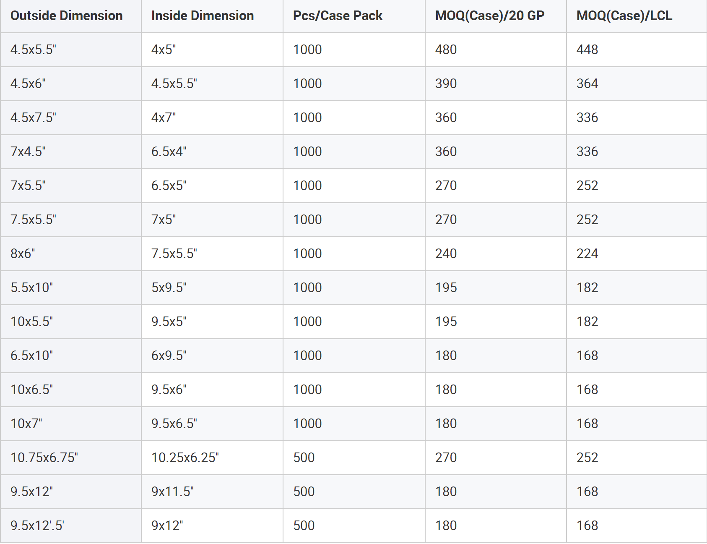This screenshot has width=707, height=544.
Task: Click the 9.5x12" outside dimension cell
Action: coord(70,492)
